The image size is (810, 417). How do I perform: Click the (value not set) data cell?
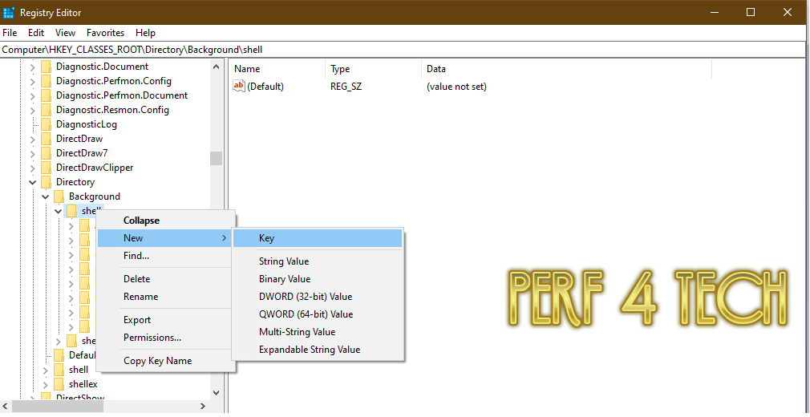coord(456,87)
